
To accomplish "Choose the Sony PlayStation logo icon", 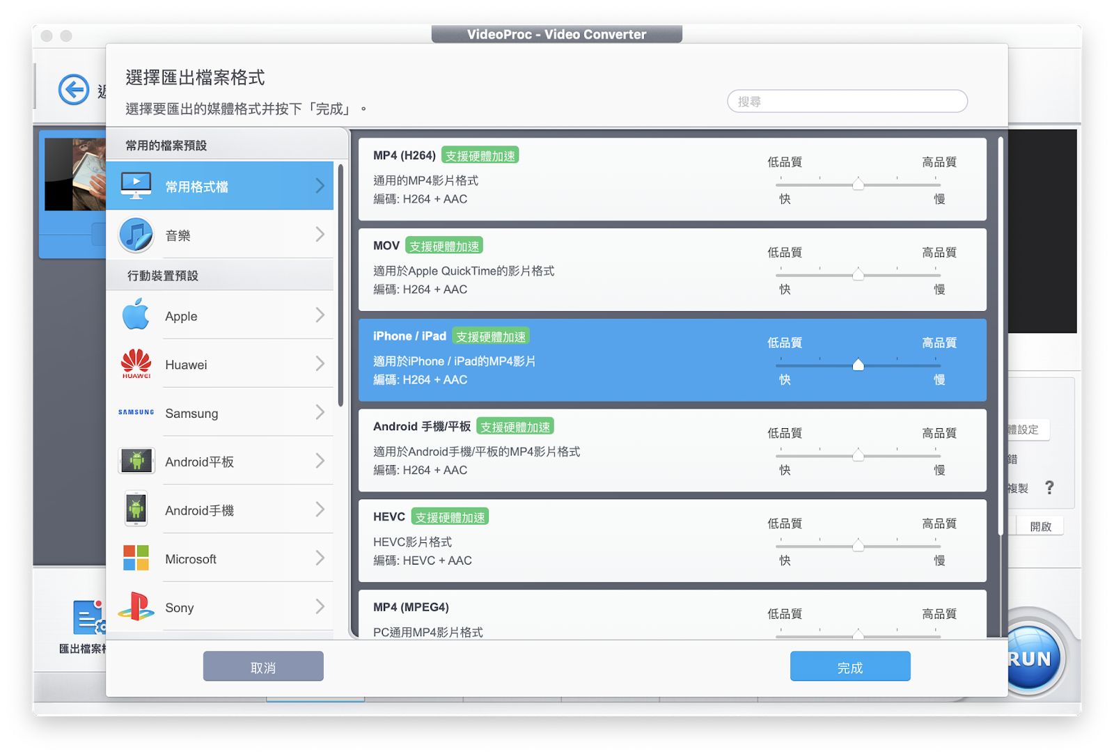I will pos(136,606).
